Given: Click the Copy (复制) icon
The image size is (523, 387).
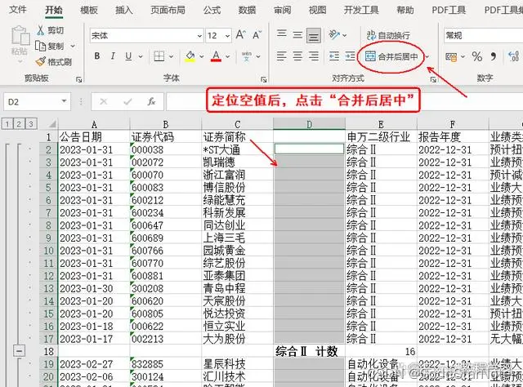Looking at the screenshot, I should point(40,46).
